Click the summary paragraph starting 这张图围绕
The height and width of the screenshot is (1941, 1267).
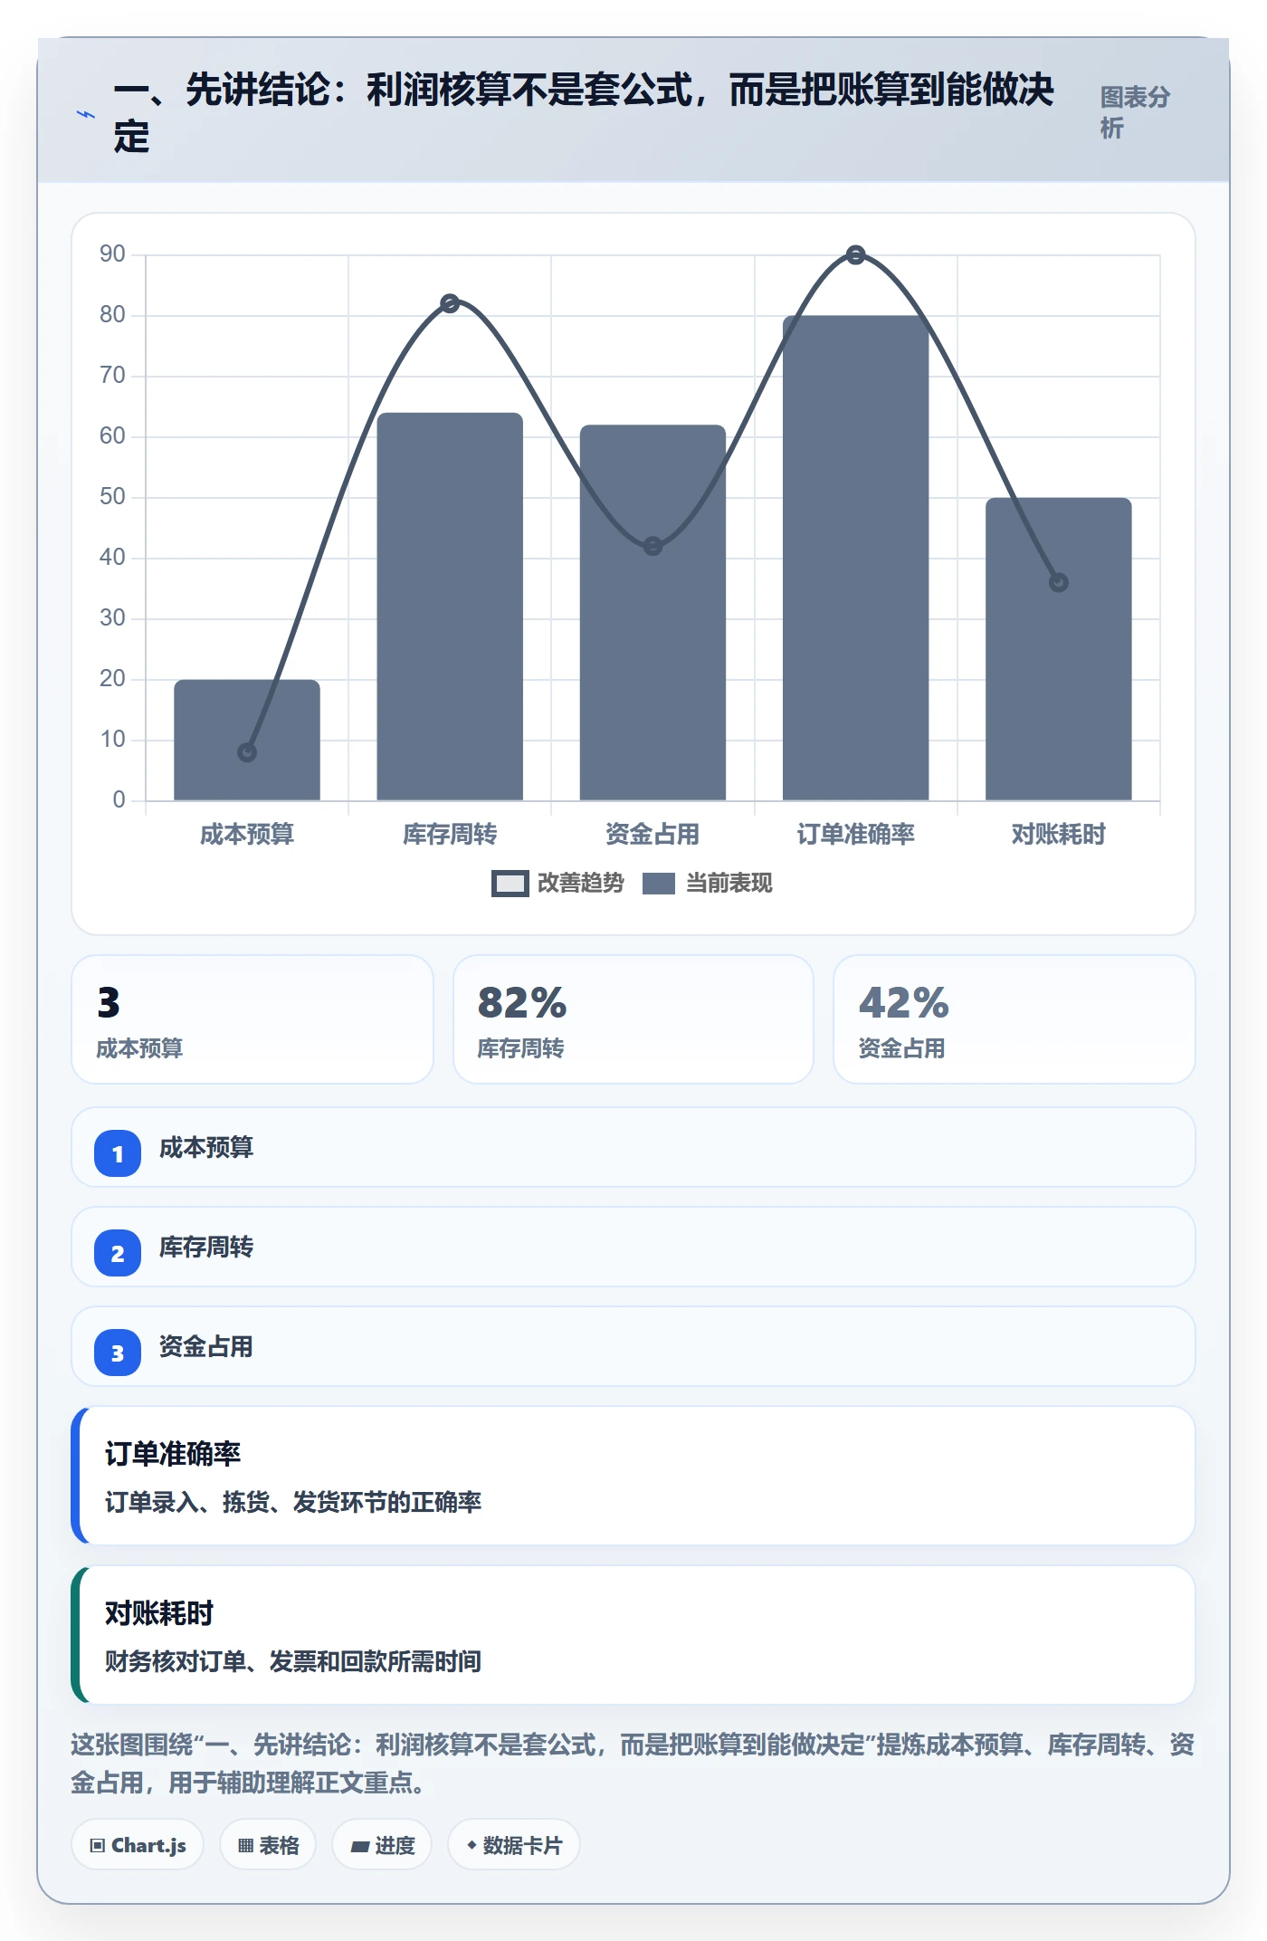pos(633,1764)
